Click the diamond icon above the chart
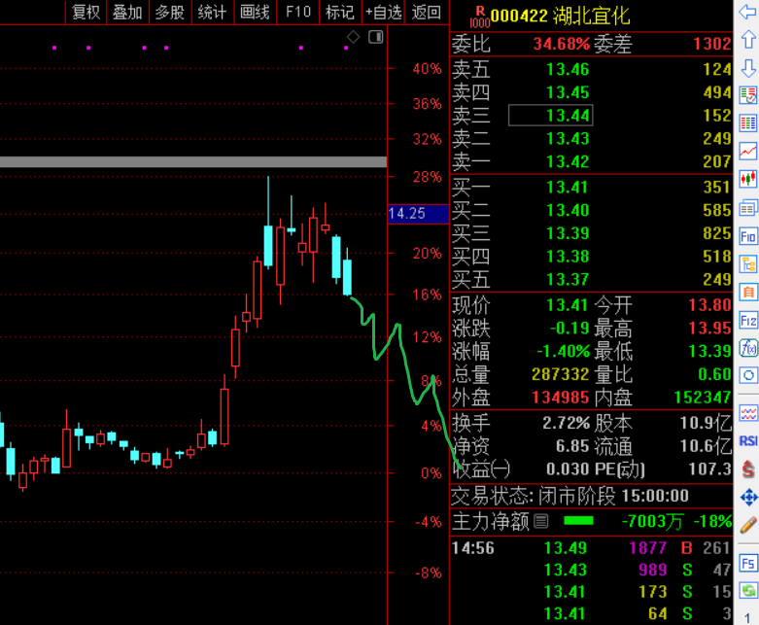Viewport: 759px width, 625px height. click(x=353, y=37)
